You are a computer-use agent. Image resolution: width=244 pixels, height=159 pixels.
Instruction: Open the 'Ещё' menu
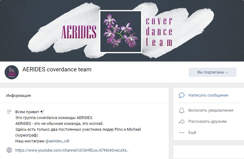click(192, 133)
